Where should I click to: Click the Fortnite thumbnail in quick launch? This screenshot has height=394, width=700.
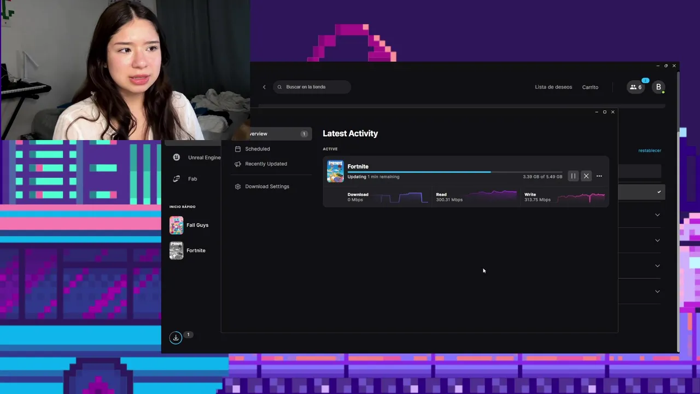click(176, 251)
